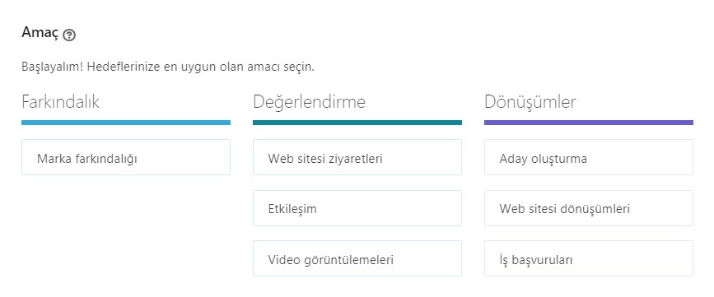Viewport: 714px width, 297px height.
Task: Click the word Başlayalım! in the instructions
Action: click(53, 67)
